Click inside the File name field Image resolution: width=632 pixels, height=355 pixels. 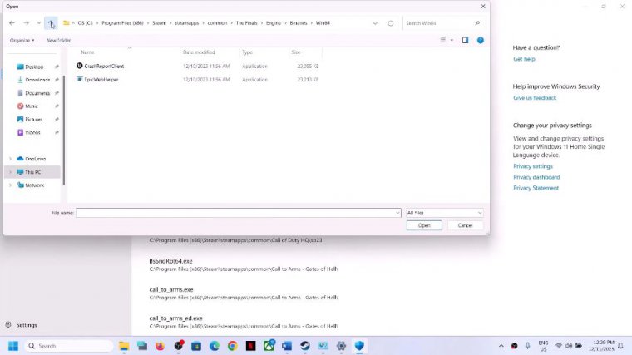(238, 213)
